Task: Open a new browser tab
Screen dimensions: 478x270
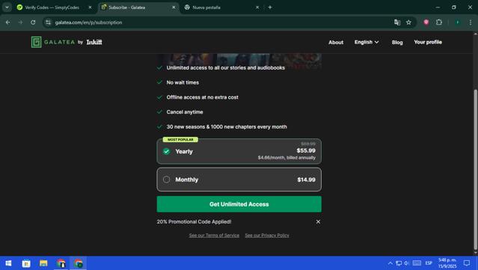Action: [270, 7]
